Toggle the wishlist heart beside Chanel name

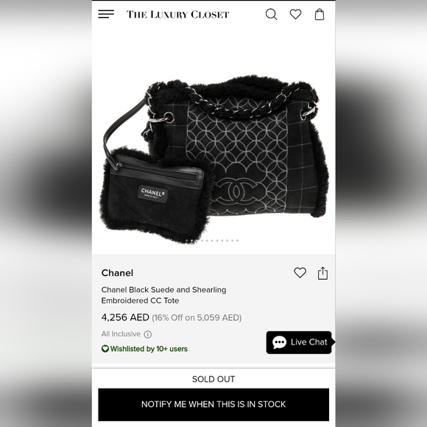(x=300, y=272)
